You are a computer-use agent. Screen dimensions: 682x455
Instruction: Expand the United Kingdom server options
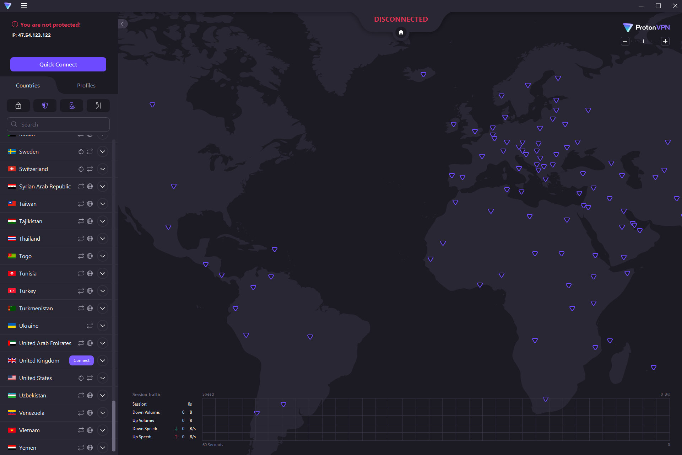[103, 360]
